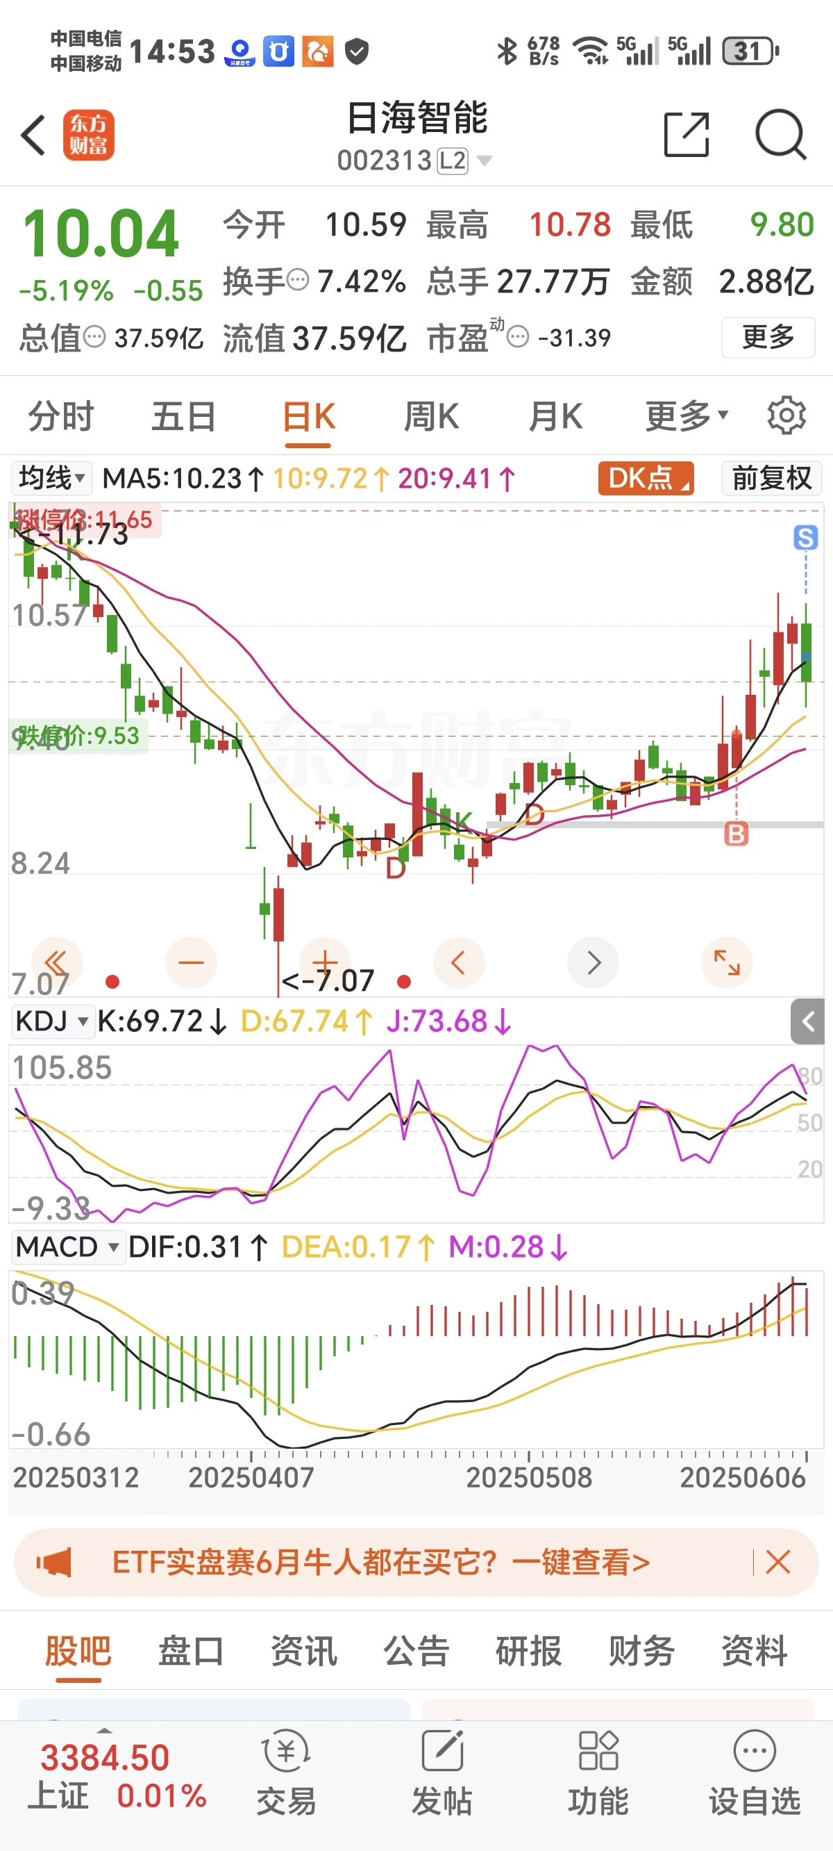Open 发帖 post icon

(441, 1772)
